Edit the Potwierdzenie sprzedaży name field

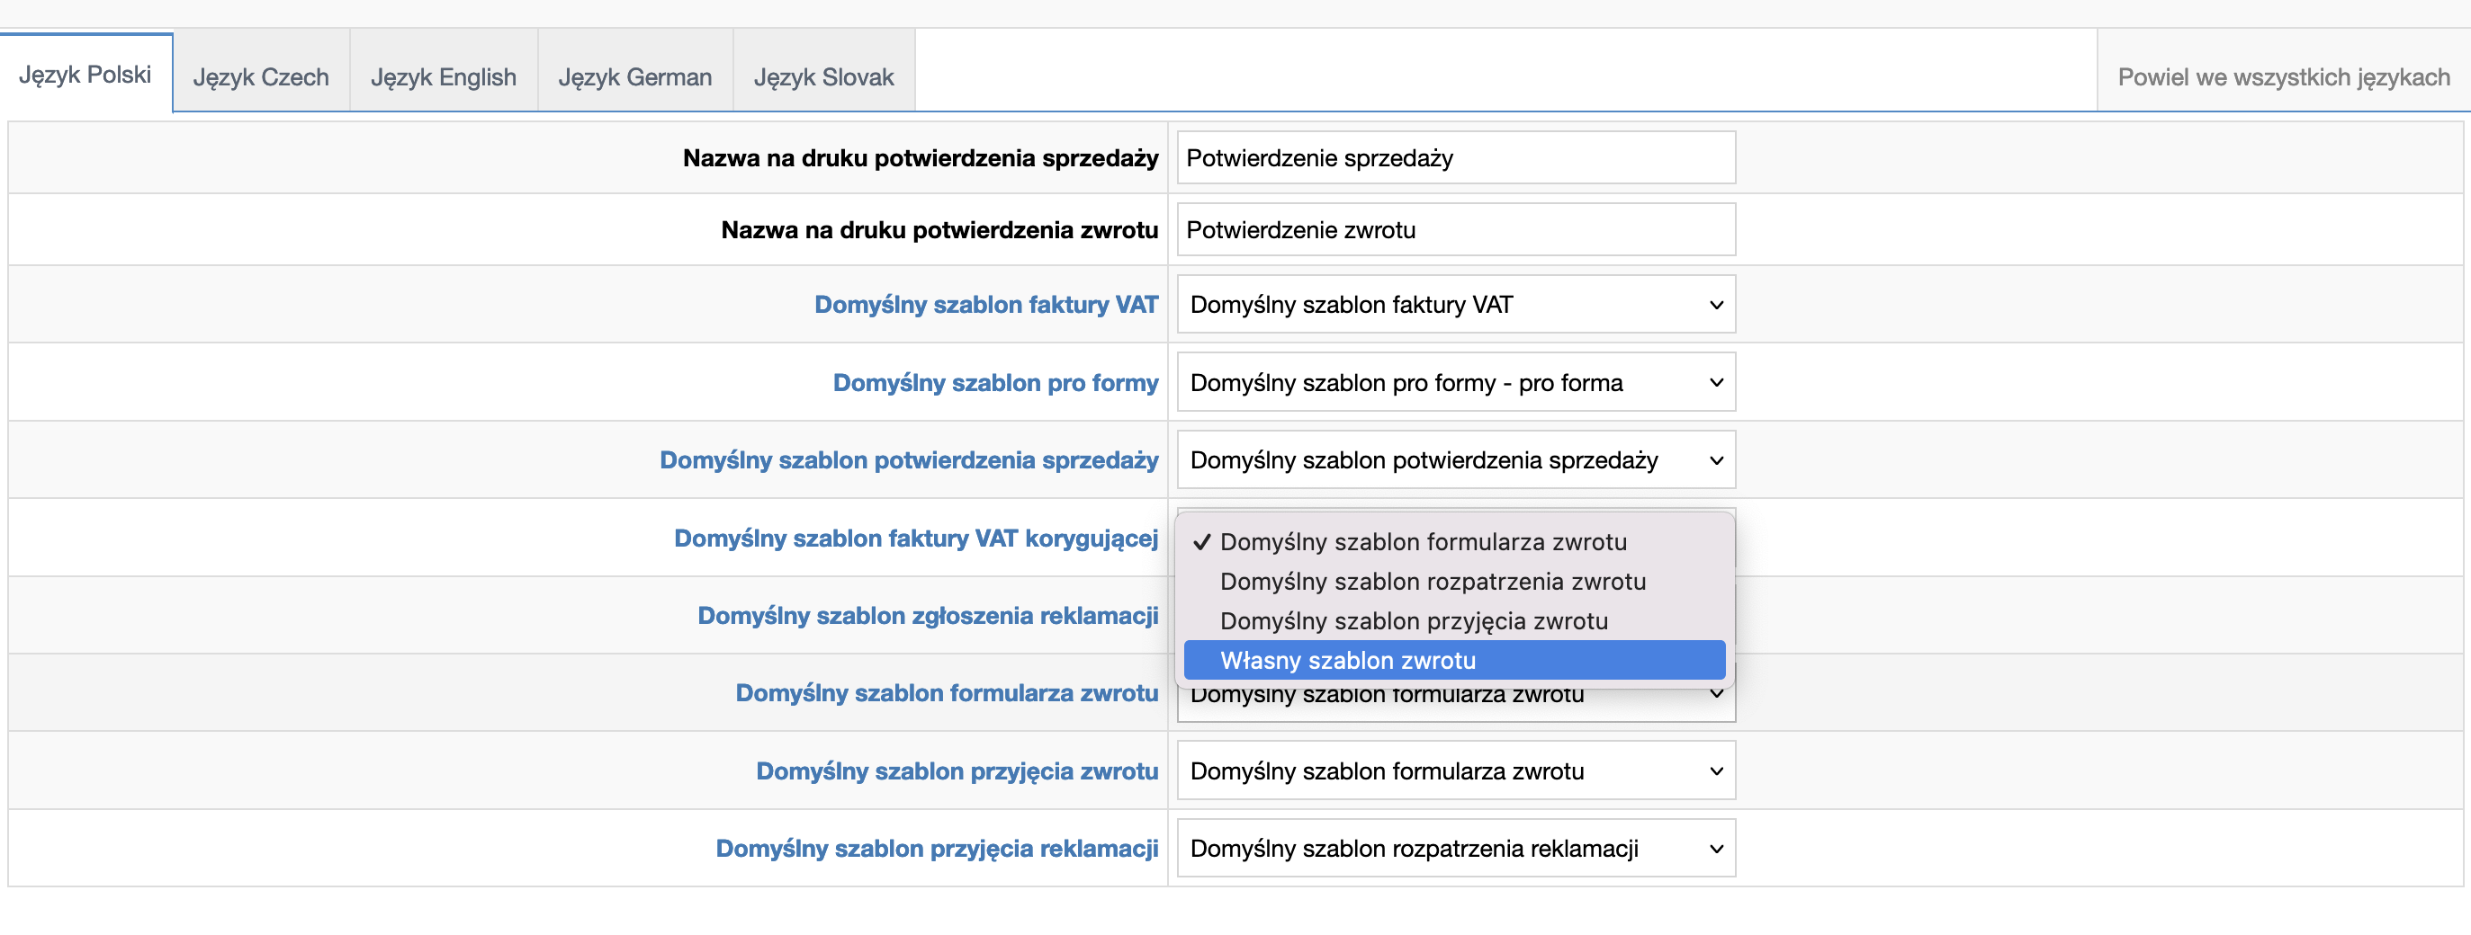click(x=1455, y=157)
